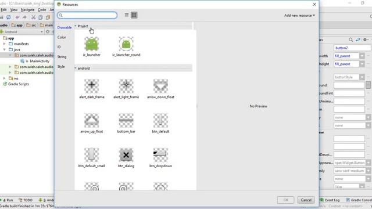Screen dimensions: 372x209
Task: Open the View menu
Action: (14, 10)
